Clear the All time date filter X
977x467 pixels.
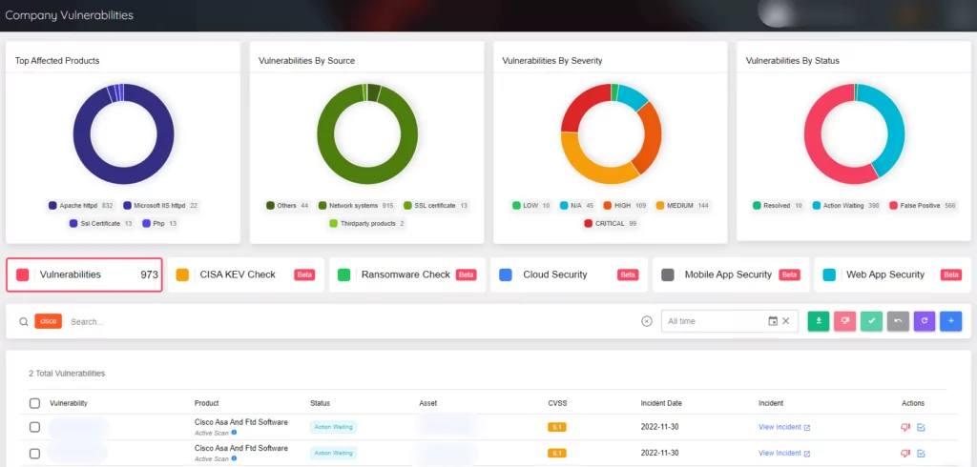point(786,321)
